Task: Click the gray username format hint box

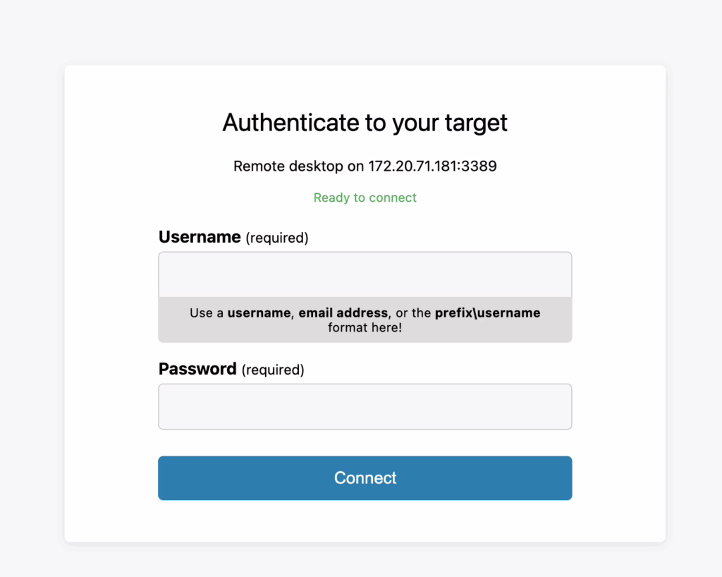Action: click(365, 320)
